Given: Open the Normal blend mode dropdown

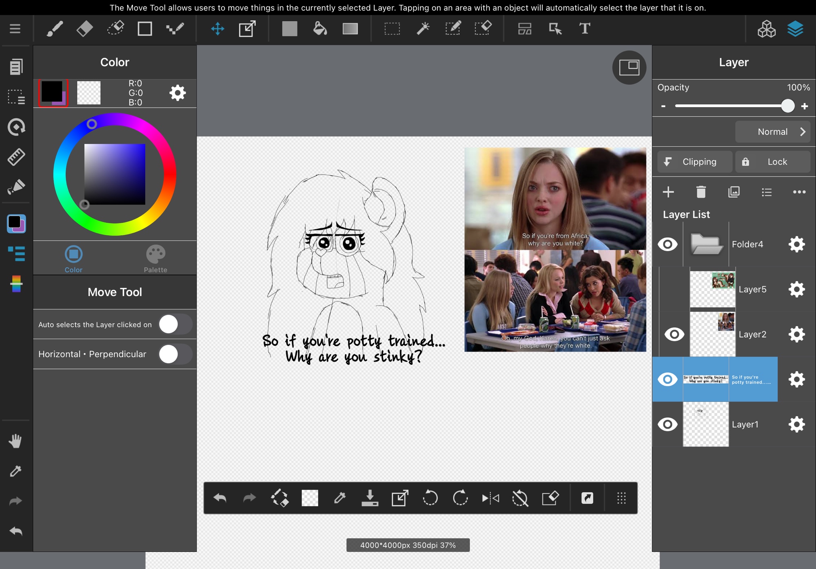Looking at the screenshot, I should [773, 132].
